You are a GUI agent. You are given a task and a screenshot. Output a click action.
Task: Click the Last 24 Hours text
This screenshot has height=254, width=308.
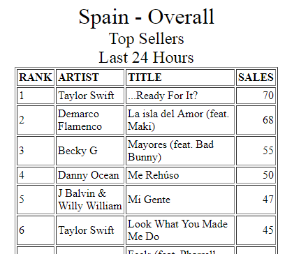coord(146,57)
